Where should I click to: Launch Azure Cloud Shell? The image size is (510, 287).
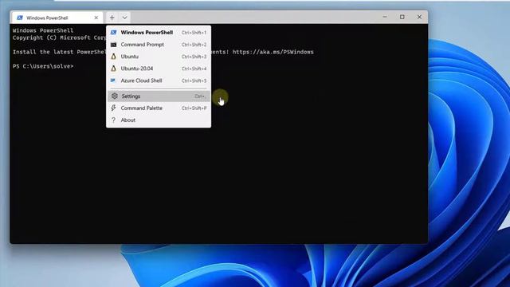159,81
